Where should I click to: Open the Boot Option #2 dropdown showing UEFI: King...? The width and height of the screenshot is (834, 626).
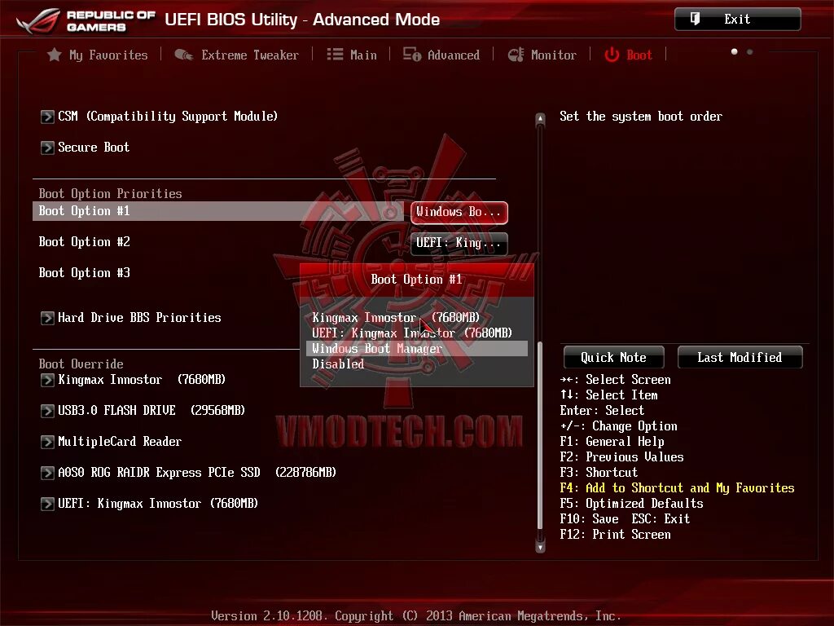[459, 243]
